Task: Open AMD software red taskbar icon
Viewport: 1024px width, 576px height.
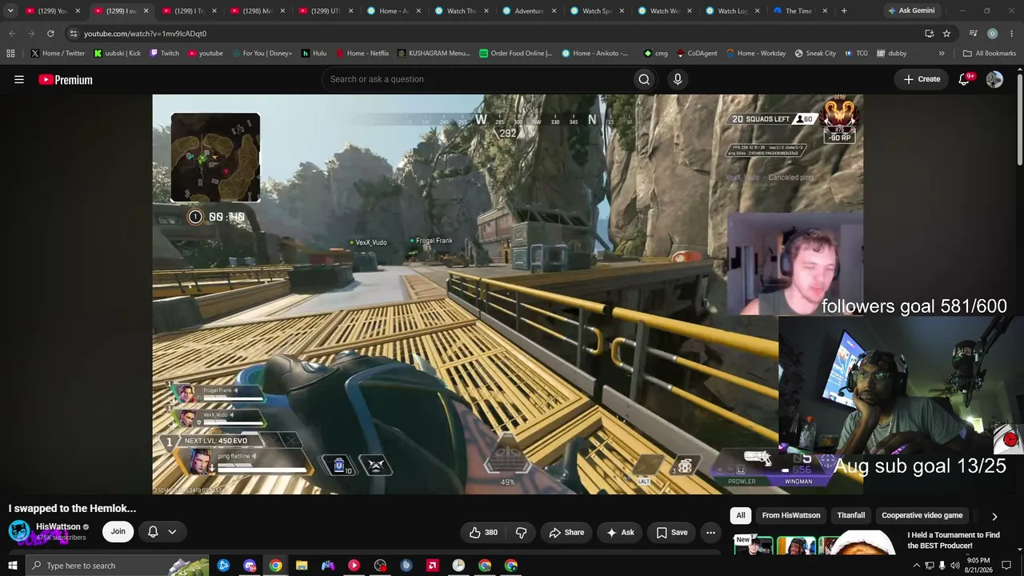Action: 433,566
